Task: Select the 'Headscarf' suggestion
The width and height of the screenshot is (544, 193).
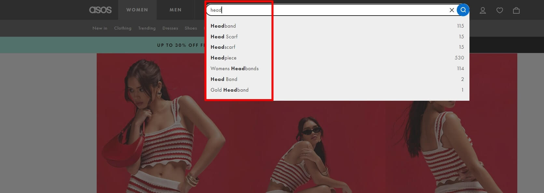Action: tap(337, 47)
